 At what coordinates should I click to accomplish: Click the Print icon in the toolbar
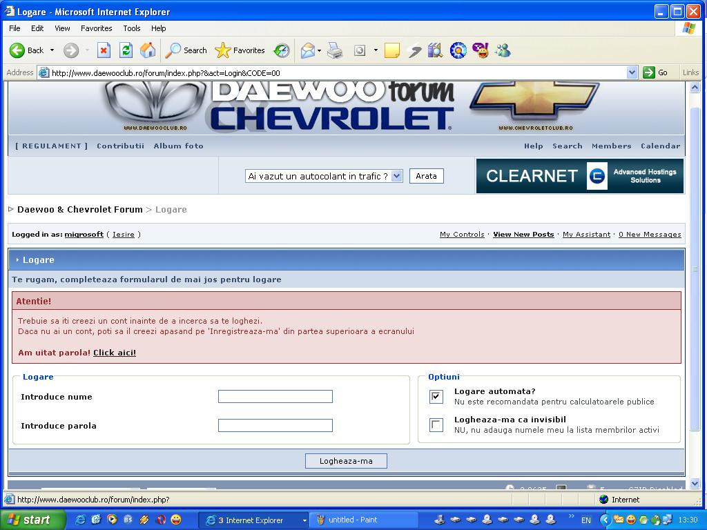coord(335,50)
